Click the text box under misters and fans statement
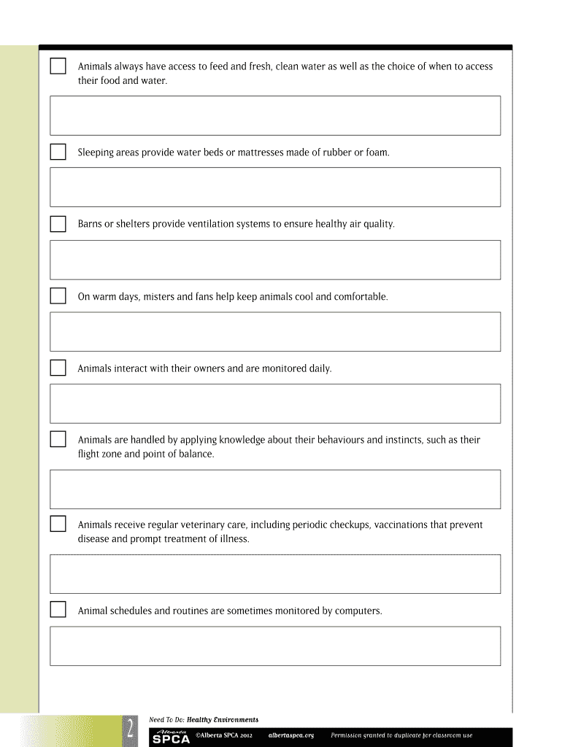 click(275, 332)
